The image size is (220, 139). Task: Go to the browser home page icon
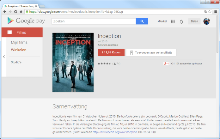21,12
